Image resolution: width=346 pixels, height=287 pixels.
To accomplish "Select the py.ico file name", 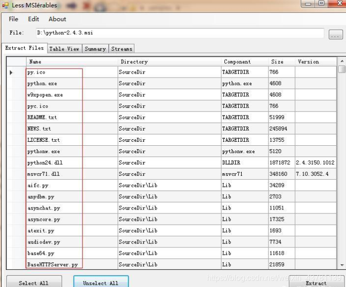I will tap(36, 72).
